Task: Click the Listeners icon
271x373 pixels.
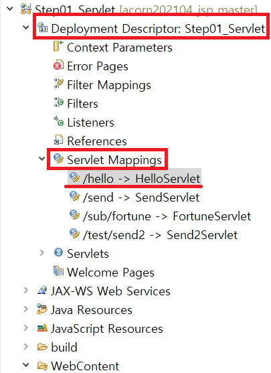Action: point(58,121)
